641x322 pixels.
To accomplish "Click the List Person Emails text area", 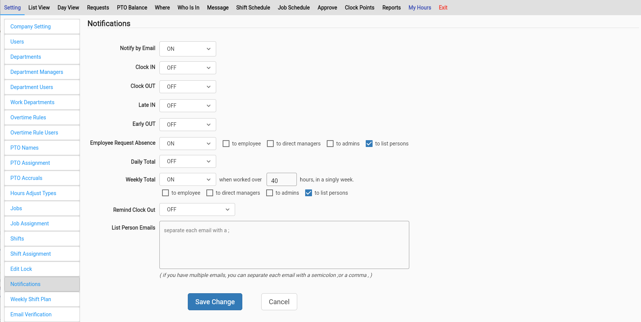I will [284, 245].
